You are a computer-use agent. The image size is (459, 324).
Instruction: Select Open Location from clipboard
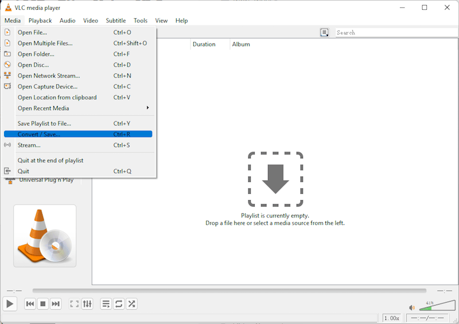point(78,97)
